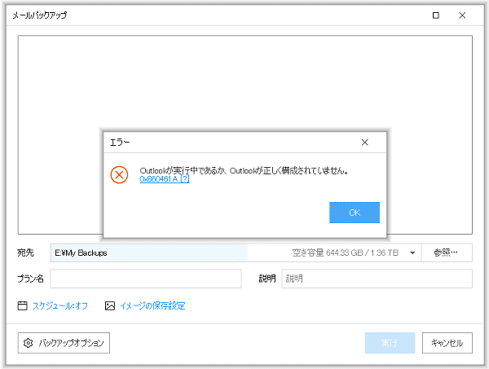Expand the 宛先 destination dropdown arrow
The width and height of the screenshot is (489, 369).
pos(412,253)
